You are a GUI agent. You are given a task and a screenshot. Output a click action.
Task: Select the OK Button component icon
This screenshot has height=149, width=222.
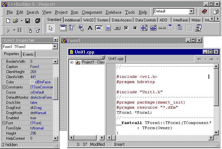[x=117, y=28]
